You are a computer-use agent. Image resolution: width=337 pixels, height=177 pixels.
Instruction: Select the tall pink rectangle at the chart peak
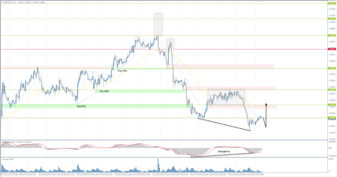tap(158, 24)
